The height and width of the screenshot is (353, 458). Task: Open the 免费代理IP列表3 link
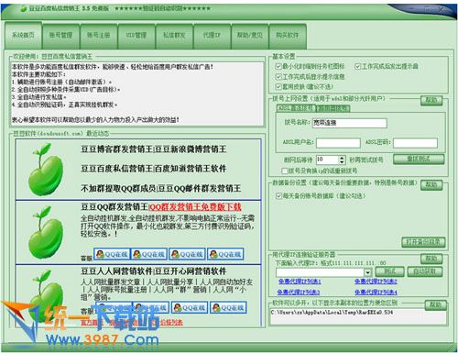(299, 292)
